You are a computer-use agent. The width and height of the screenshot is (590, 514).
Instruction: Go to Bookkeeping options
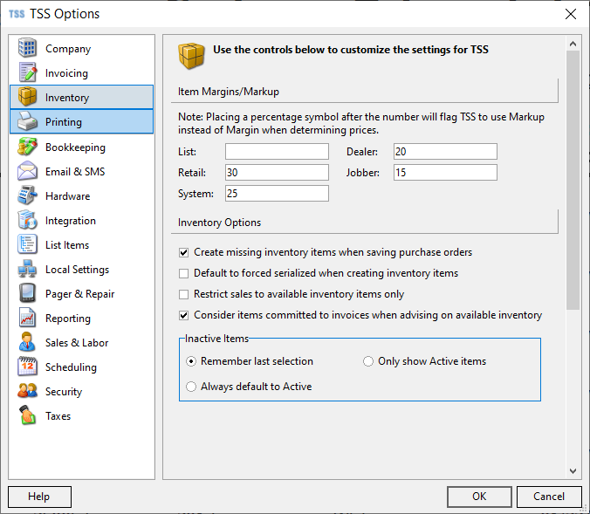coord(75,147)
